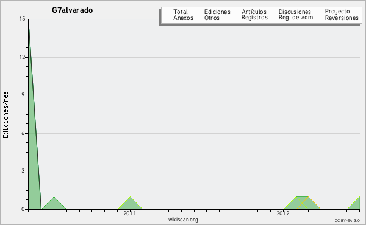Click the red Reversiones color line in legend
This screenshot has width=366, height=225.
coord(318,18)
